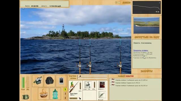The image size is (181, 101).
Task: Click the right fishing rod's reel
Action: tap(120, 65)
